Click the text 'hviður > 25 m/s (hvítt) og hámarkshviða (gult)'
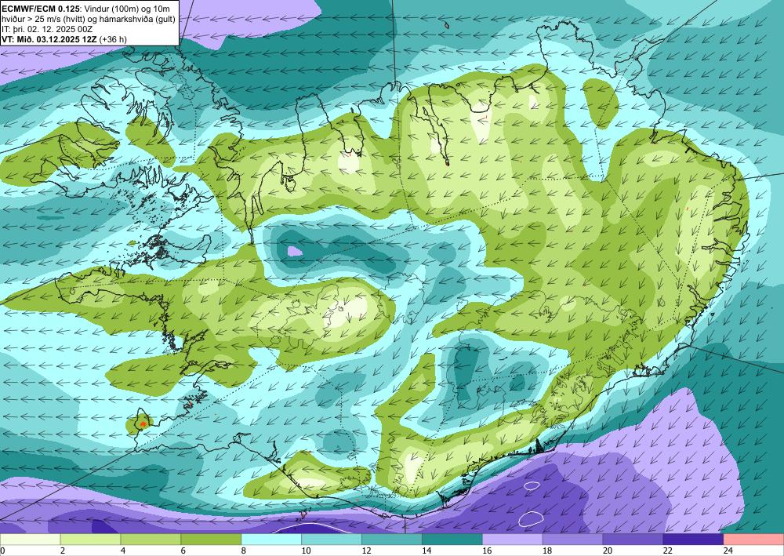 89,18
